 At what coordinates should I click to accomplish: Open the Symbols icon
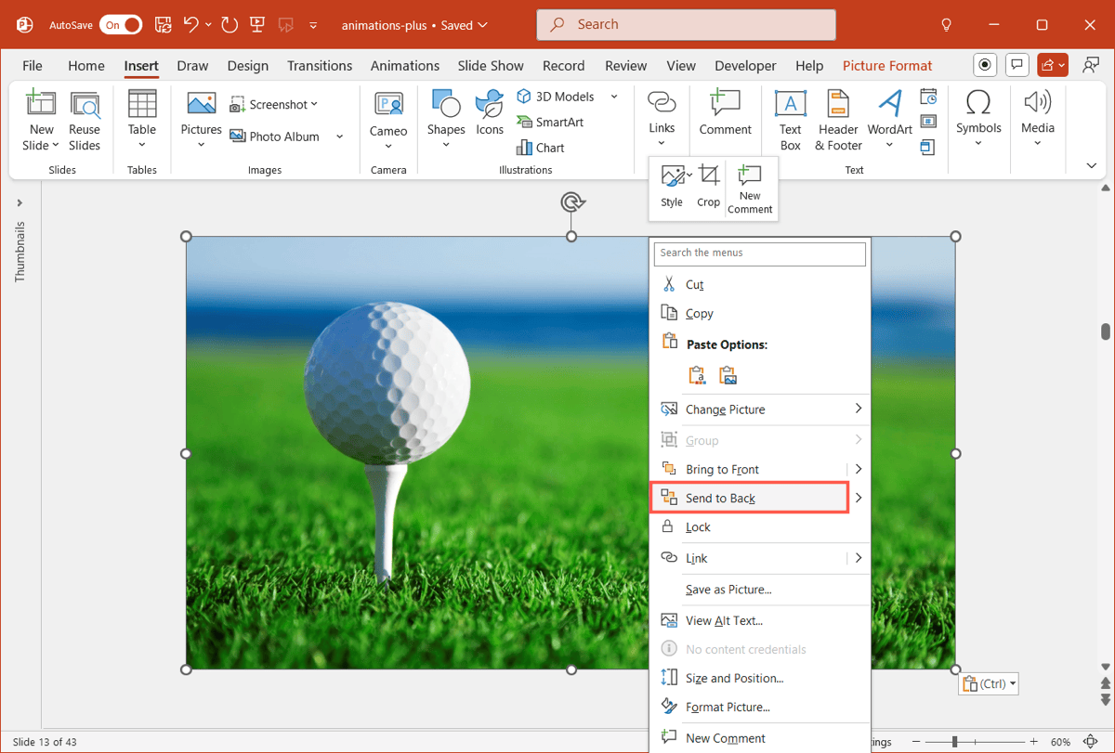pyautogui.click(x=978, y=101)
